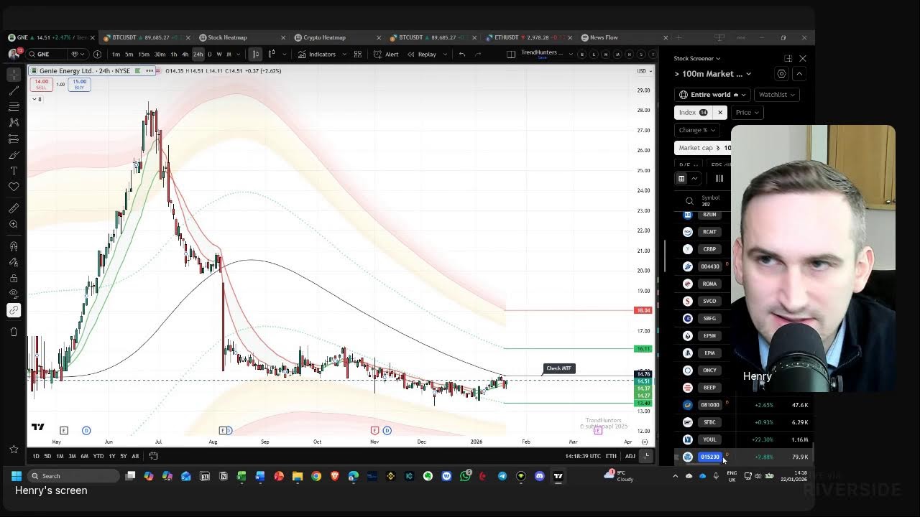Toggle magnet mode
The image size is (920, 517).
[x=14, y=246]
